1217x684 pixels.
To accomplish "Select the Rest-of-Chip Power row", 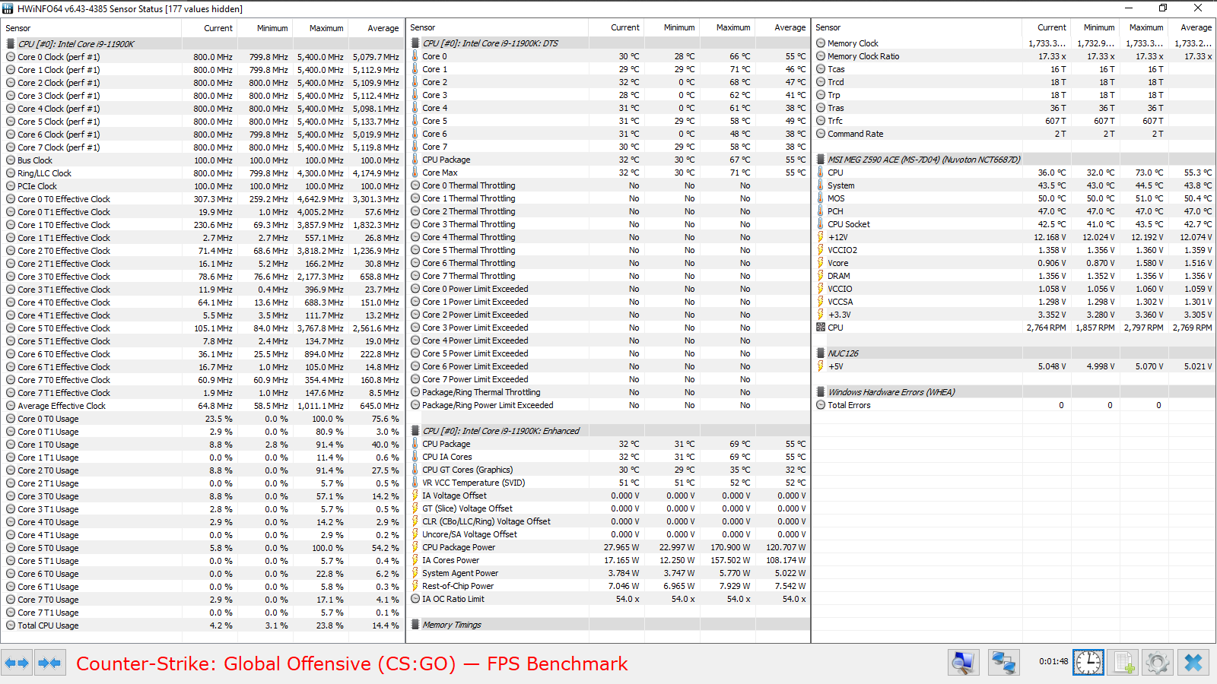I will point(608,586).
